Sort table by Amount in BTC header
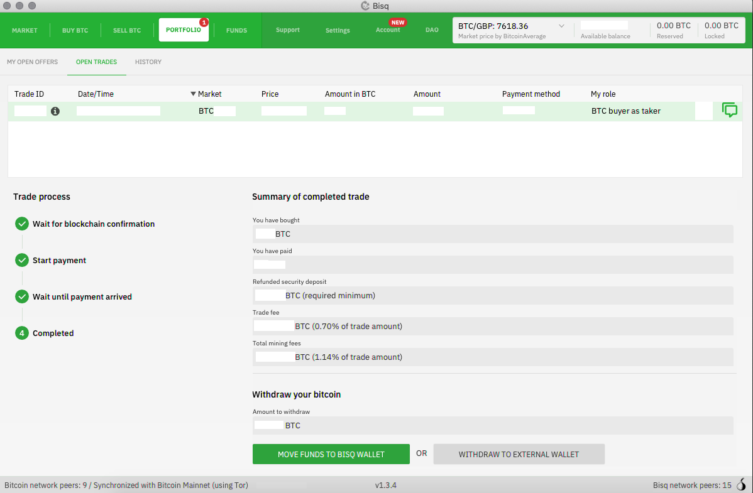 tap(350, 94)
